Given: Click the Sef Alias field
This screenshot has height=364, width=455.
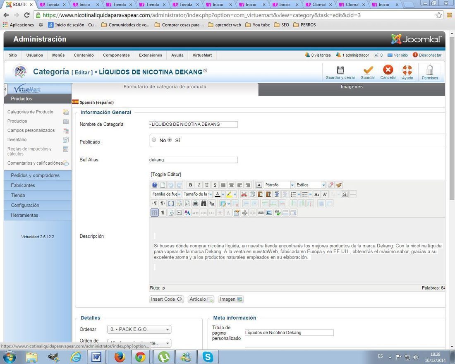Looking at the screenshot, I should point(193,160).
